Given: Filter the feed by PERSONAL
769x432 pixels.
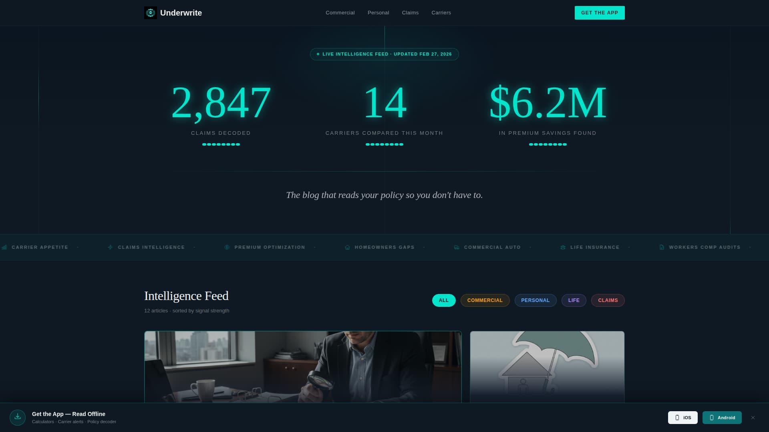Looking at the screenshot, I should [x=535, y=300].
